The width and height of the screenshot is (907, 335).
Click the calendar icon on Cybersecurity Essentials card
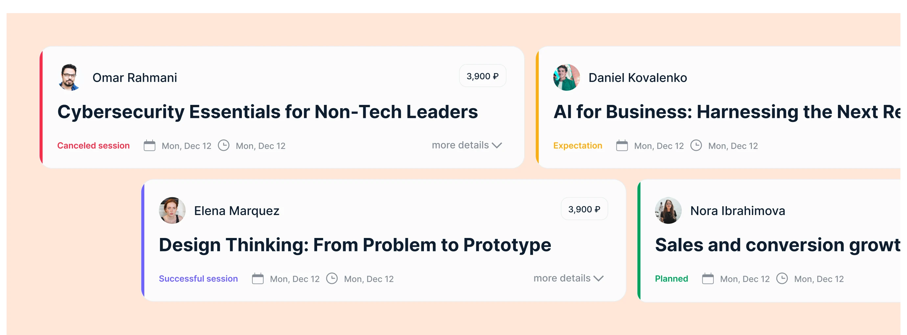(x=150, y=145)
